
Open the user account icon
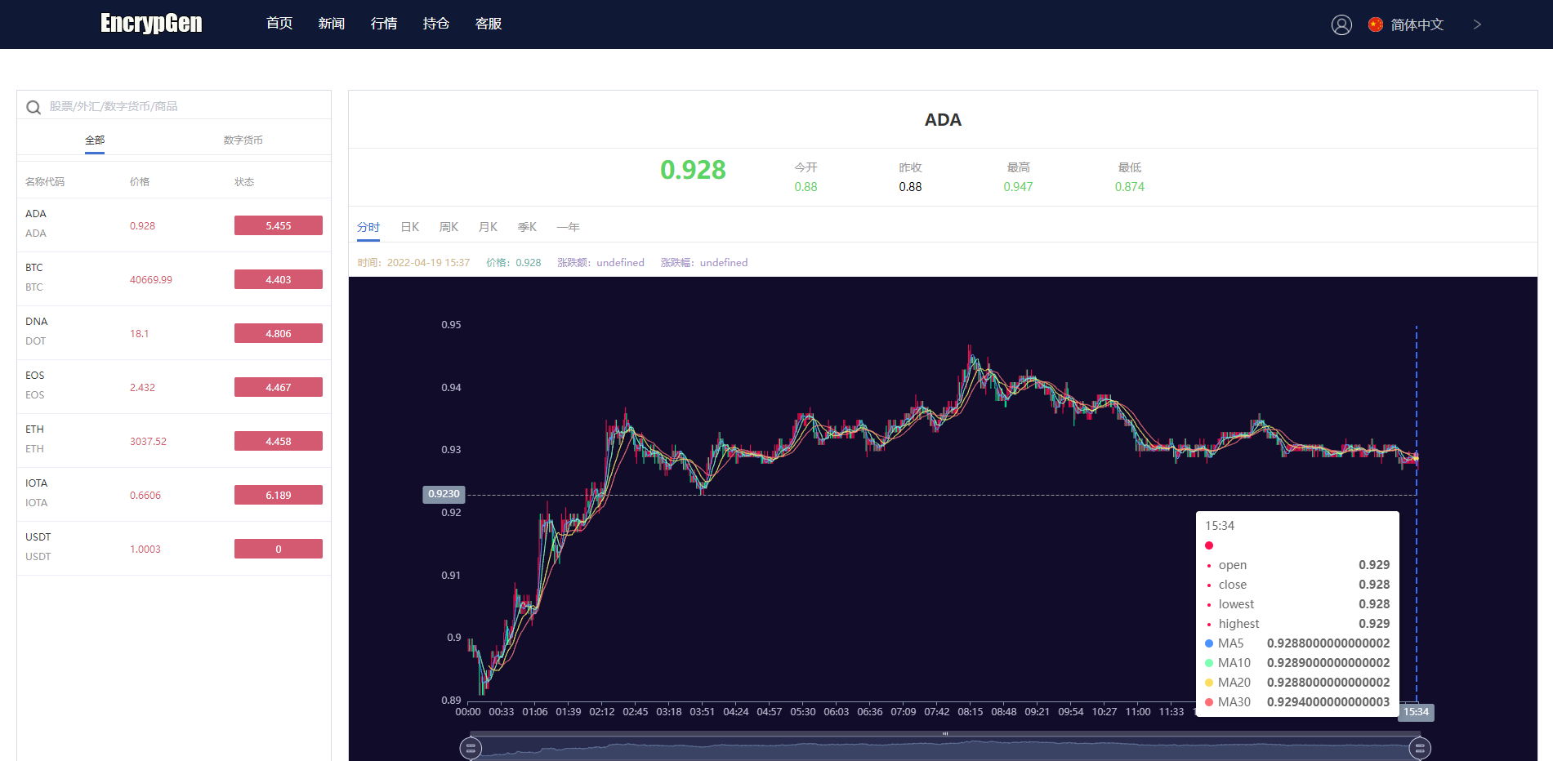click(1341, 24)
